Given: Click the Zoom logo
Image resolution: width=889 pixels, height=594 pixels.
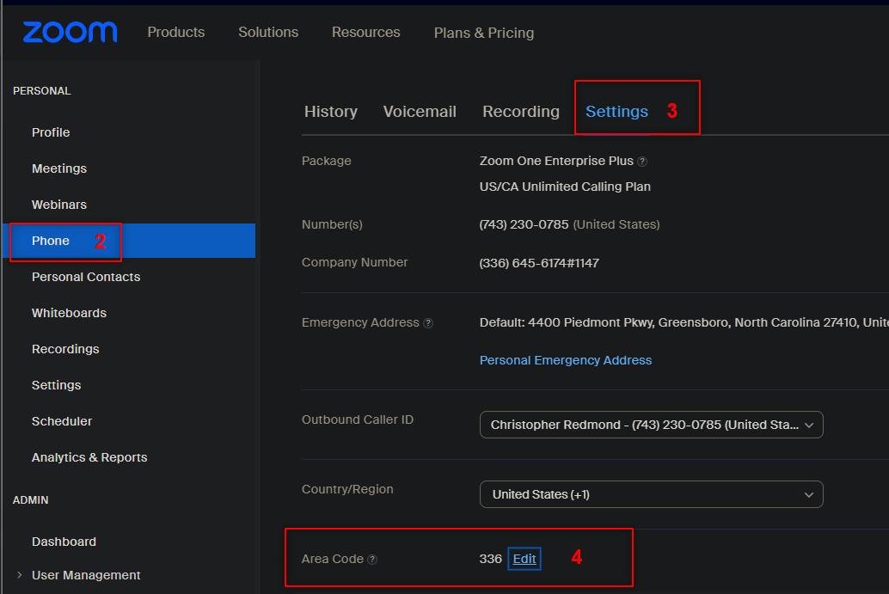Looking at the screenshot, I should 70,33.
